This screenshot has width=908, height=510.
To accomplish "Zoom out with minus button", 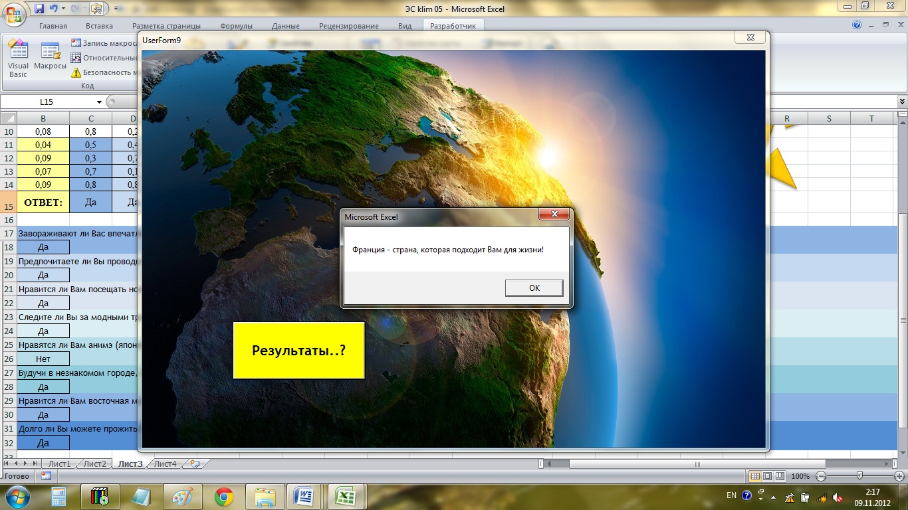I will pyautogui.click(x=821, y=476).
